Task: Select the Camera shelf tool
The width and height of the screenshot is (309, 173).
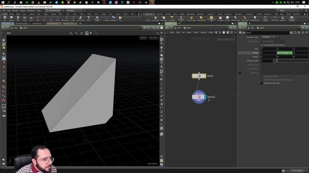Action: click(x=148, y=19)
